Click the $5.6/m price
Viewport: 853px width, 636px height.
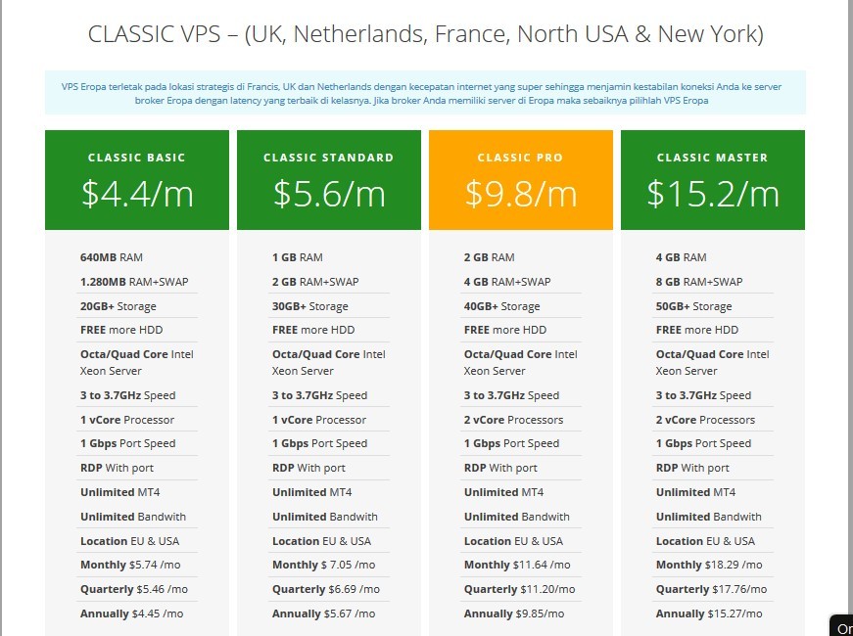click(x=328, y=194)
